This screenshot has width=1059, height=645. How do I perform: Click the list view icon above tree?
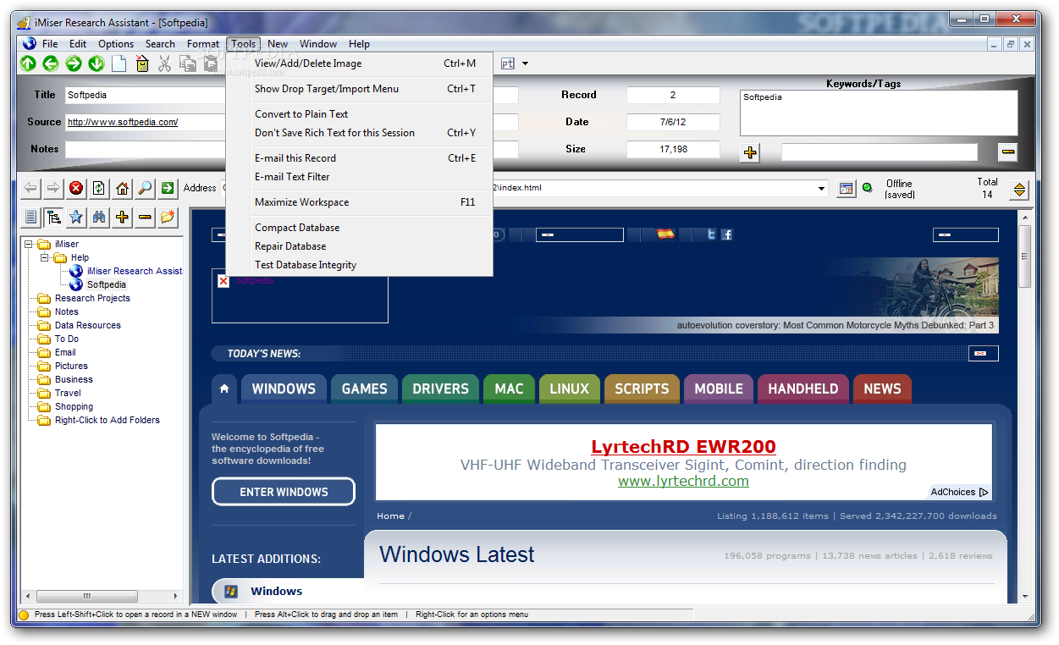click(30, 218)
